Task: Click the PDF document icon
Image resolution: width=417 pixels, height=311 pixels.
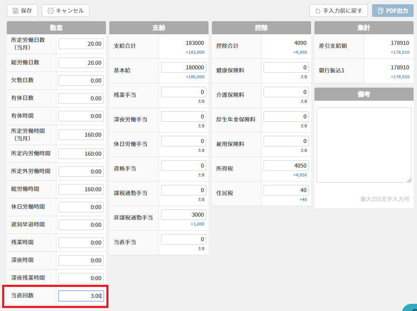Action: pyautogui.click(x=381, y=11)
